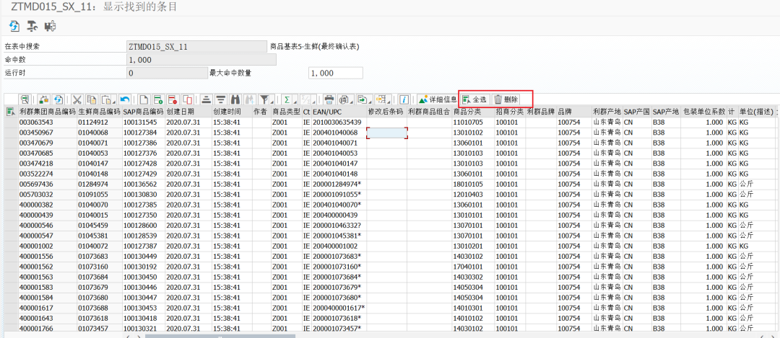Click the 品牌 column header
The height and width of the screenshot is (338, 780).
tap(573, 112)
